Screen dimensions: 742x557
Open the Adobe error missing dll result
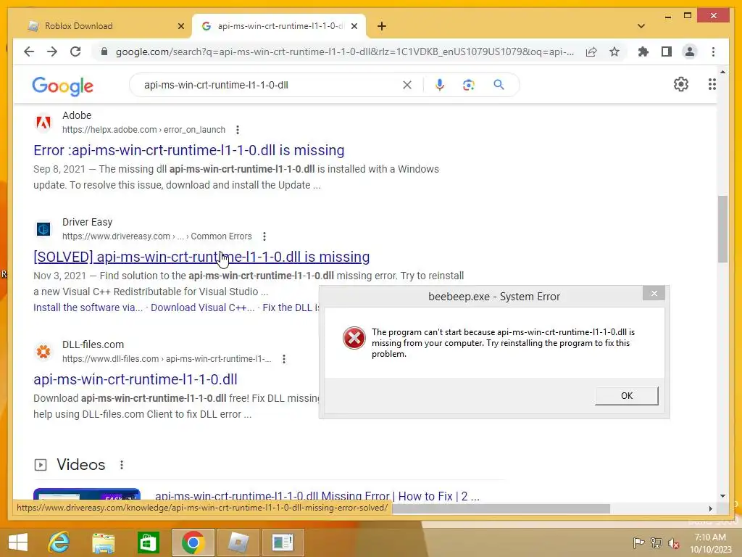click(x=189, y=150)
